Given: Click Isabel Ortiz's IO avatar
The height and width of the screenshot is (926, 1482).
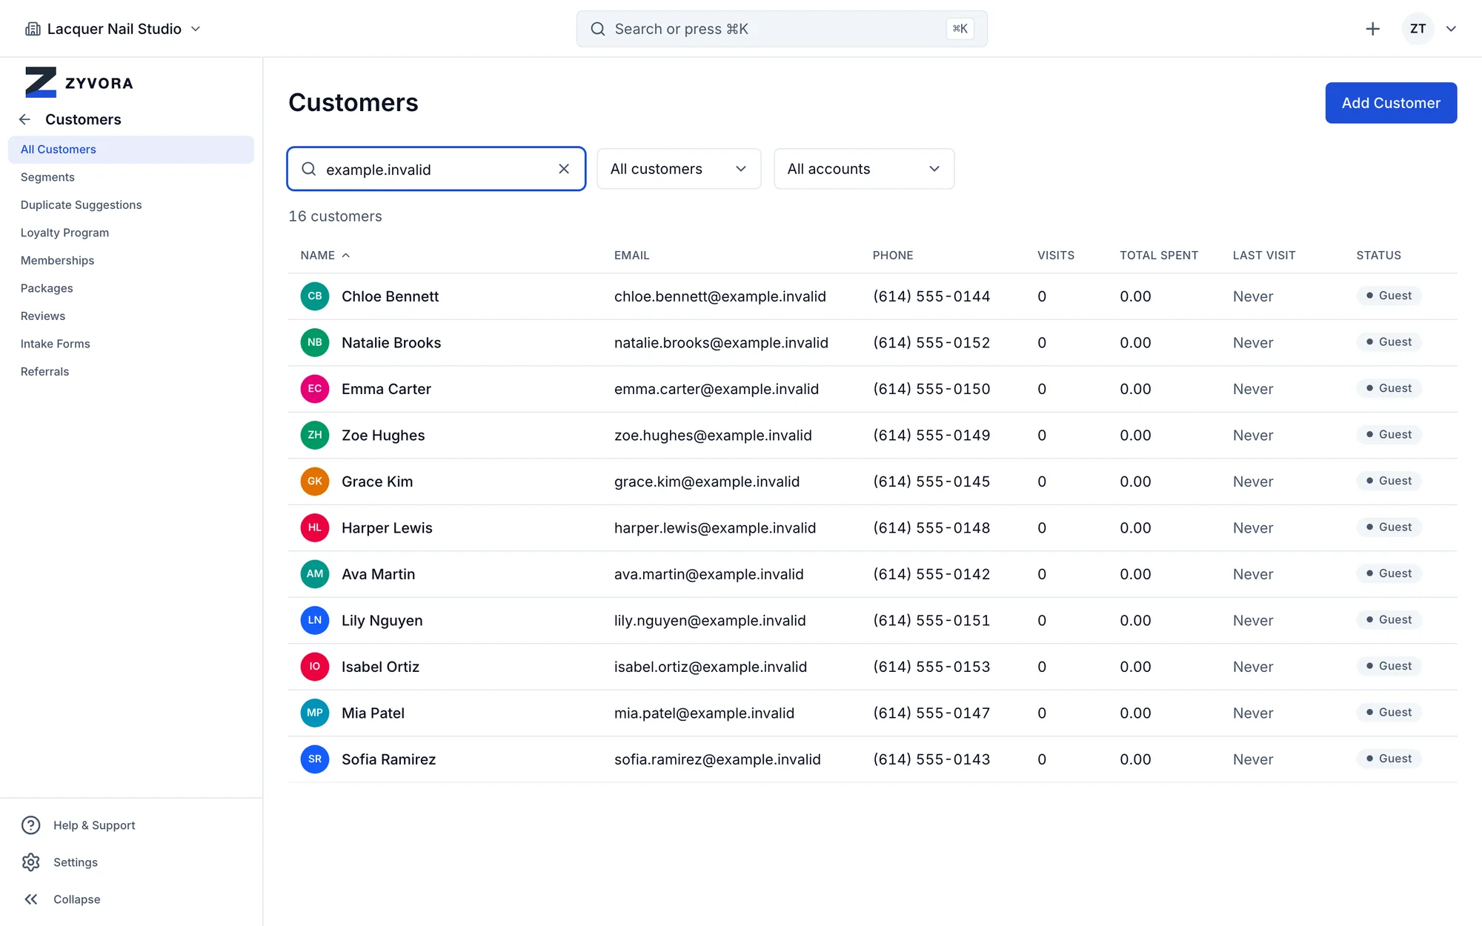Looking at the screenshot, I should point(315,667).
